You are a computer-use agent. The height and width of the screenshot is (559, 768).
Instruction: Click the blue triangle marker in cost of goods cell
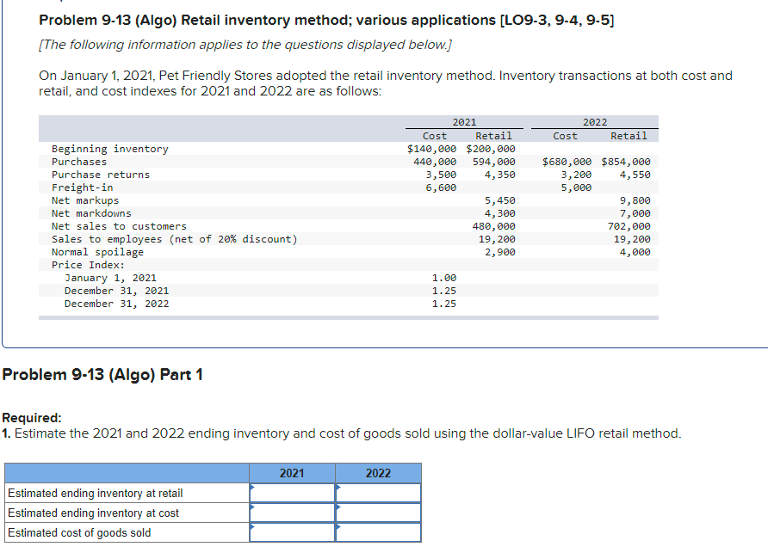click(x=252, y=528)
